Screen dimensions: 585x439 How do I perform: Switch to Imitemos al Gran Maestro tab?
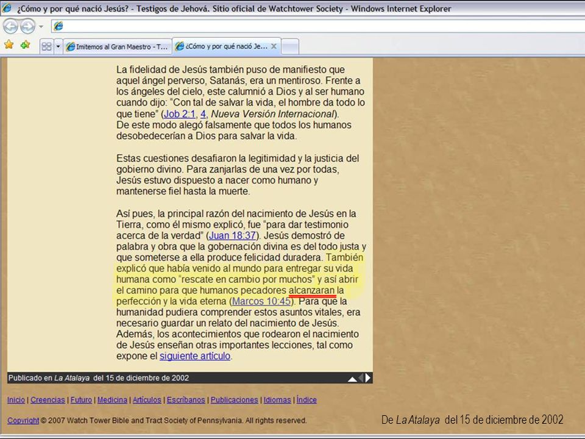[117, 47]
